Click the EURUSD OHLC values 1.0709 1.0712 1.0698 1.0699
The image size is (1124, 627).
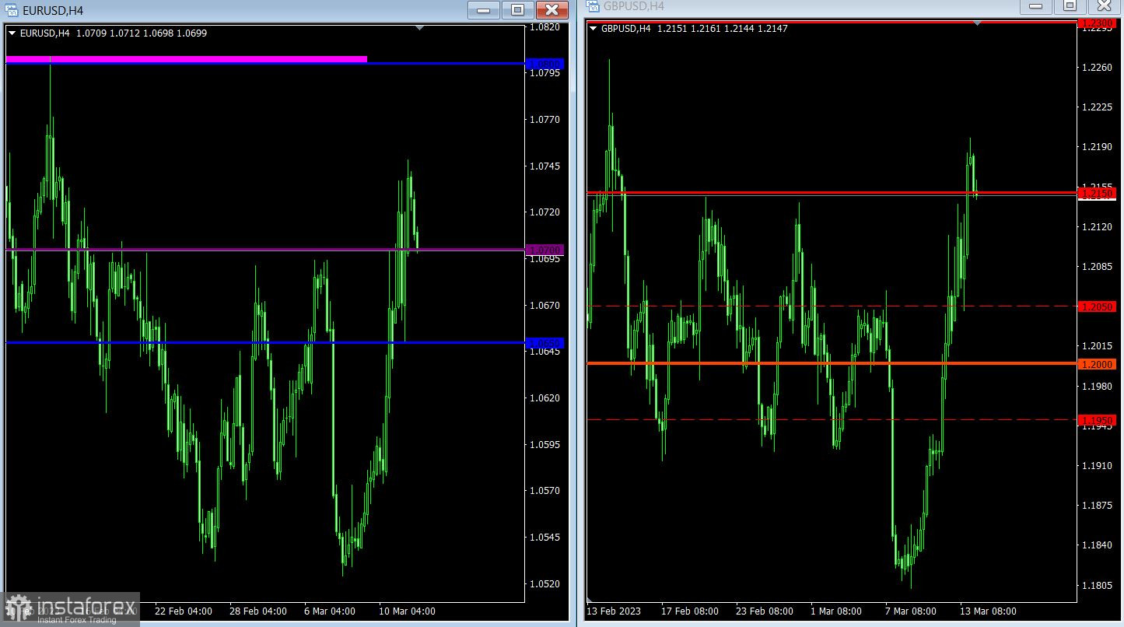point(142,33)
